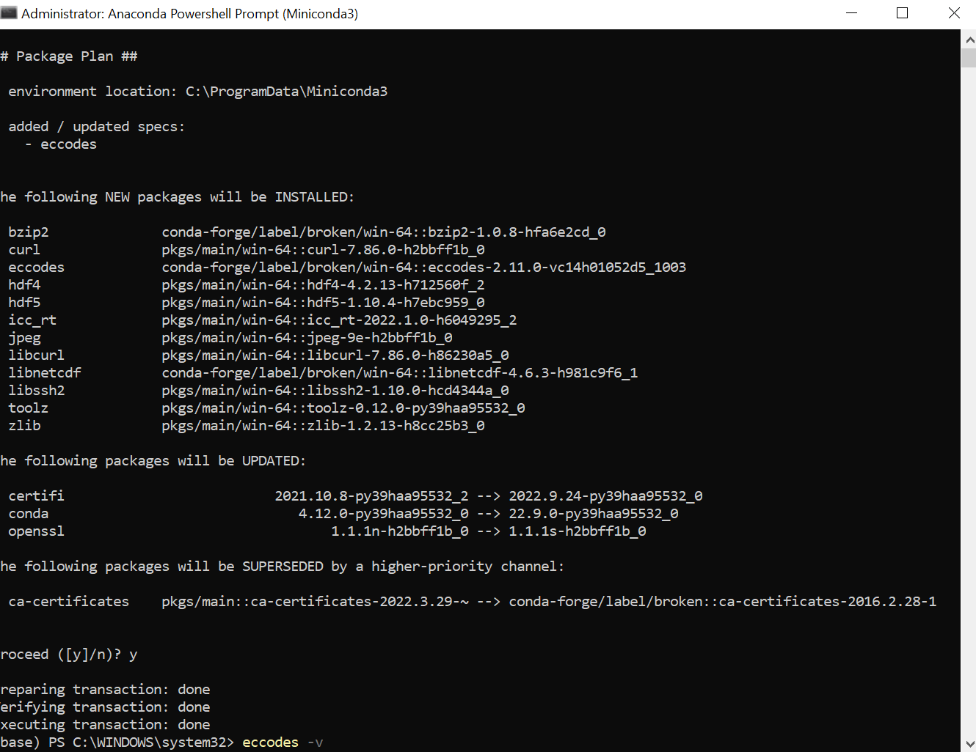
Task: Click the eccodes-2.11.0 package path
Action: click(424, 268)
